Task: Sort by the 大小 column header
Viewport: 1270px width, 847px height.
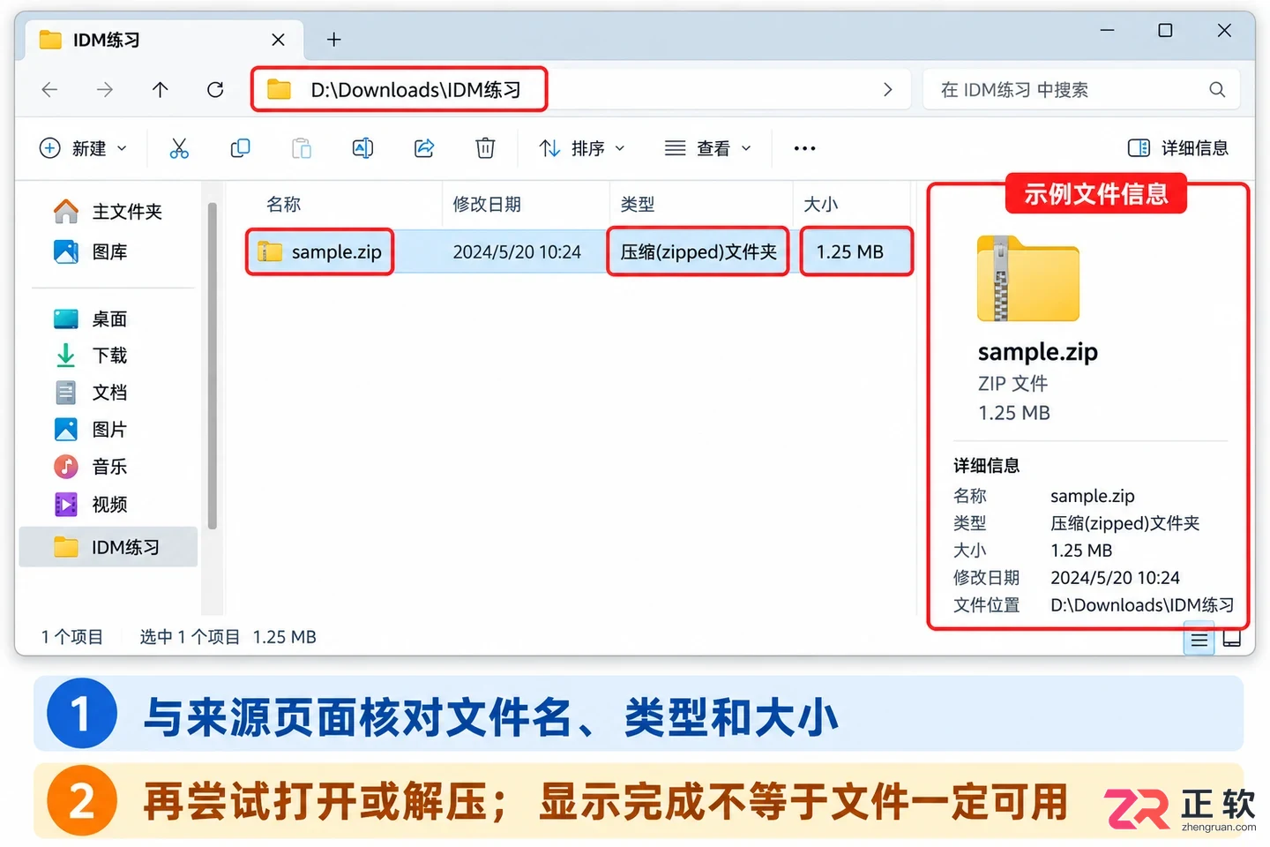Action: [x=820, y=205]
